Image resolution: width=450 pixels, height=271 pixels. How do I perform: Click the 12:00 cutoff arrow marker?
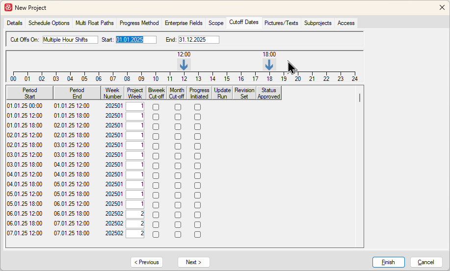pyautogui.click(x=184, y=65)
